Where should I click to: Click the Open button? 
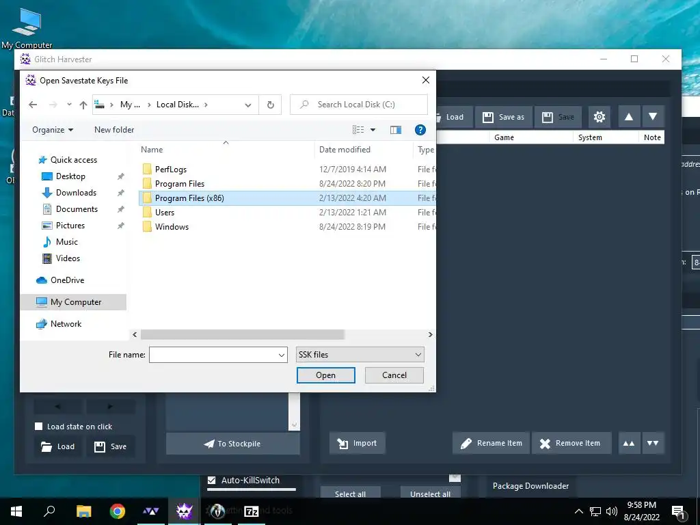326,375
